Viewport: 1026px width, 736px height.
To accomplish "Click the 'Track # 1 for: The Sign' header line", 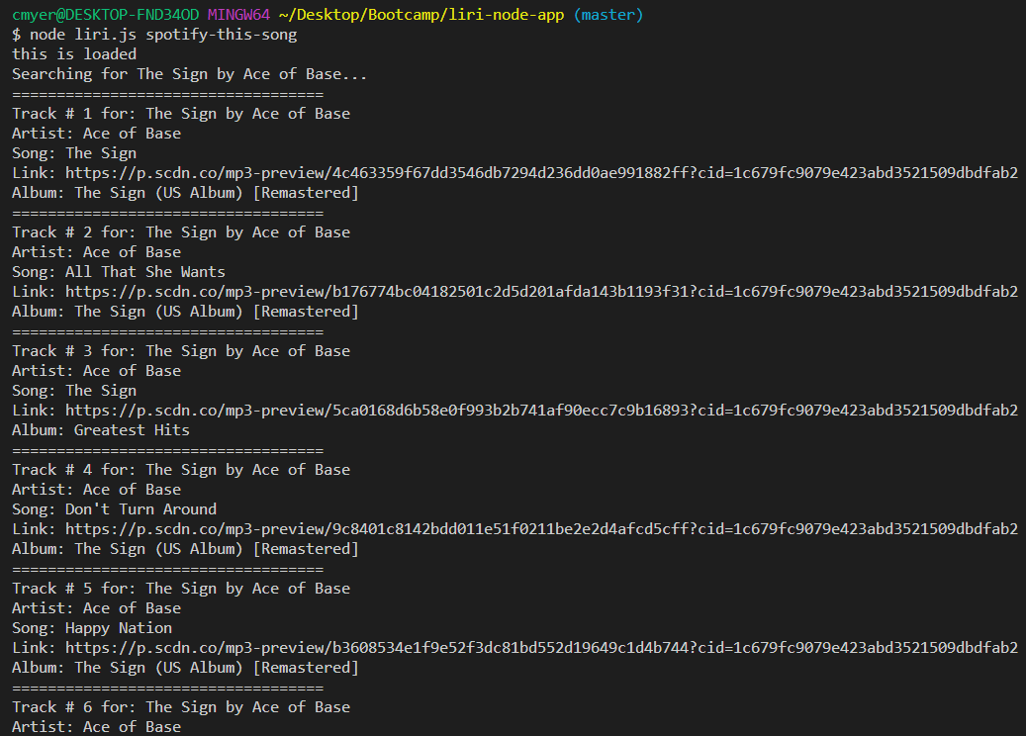I will click(x=181, y=114).
